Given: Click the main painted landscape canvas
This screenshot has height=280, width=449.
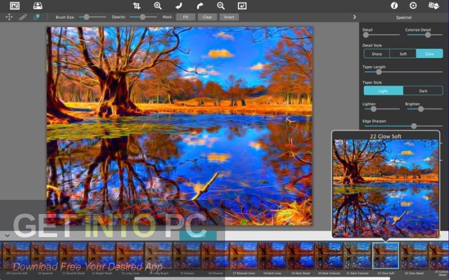Looking at the screenshot, I should tap(180, 126).
